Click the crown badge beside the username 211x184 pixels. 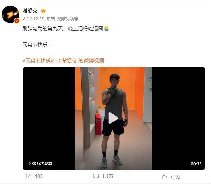[x=43, y=11]
